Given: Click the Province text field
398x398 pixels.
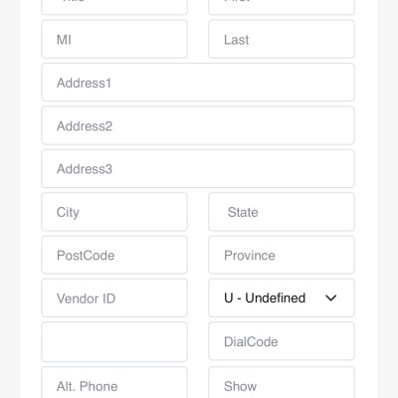Looking at the screenshot, I should coord(282,255).
